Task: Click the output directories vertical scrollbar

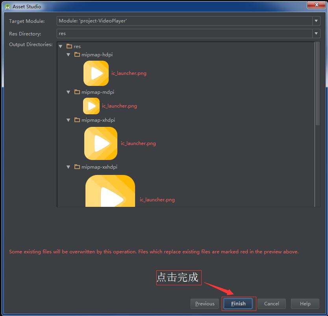Action: (317, 84)
